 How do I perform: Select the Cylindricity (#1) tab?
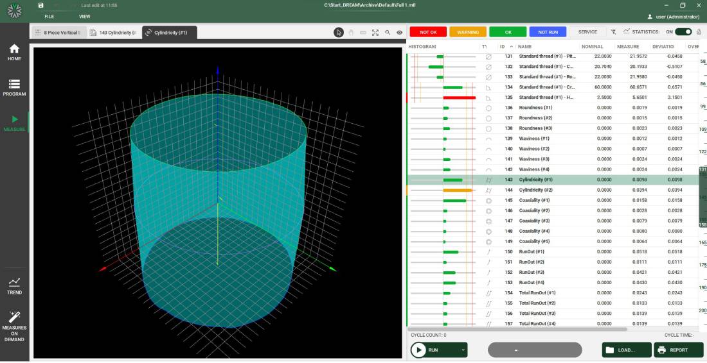170,32
